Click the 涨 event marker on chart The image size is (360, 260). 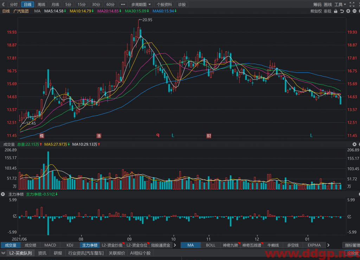(x=99, y=136)
